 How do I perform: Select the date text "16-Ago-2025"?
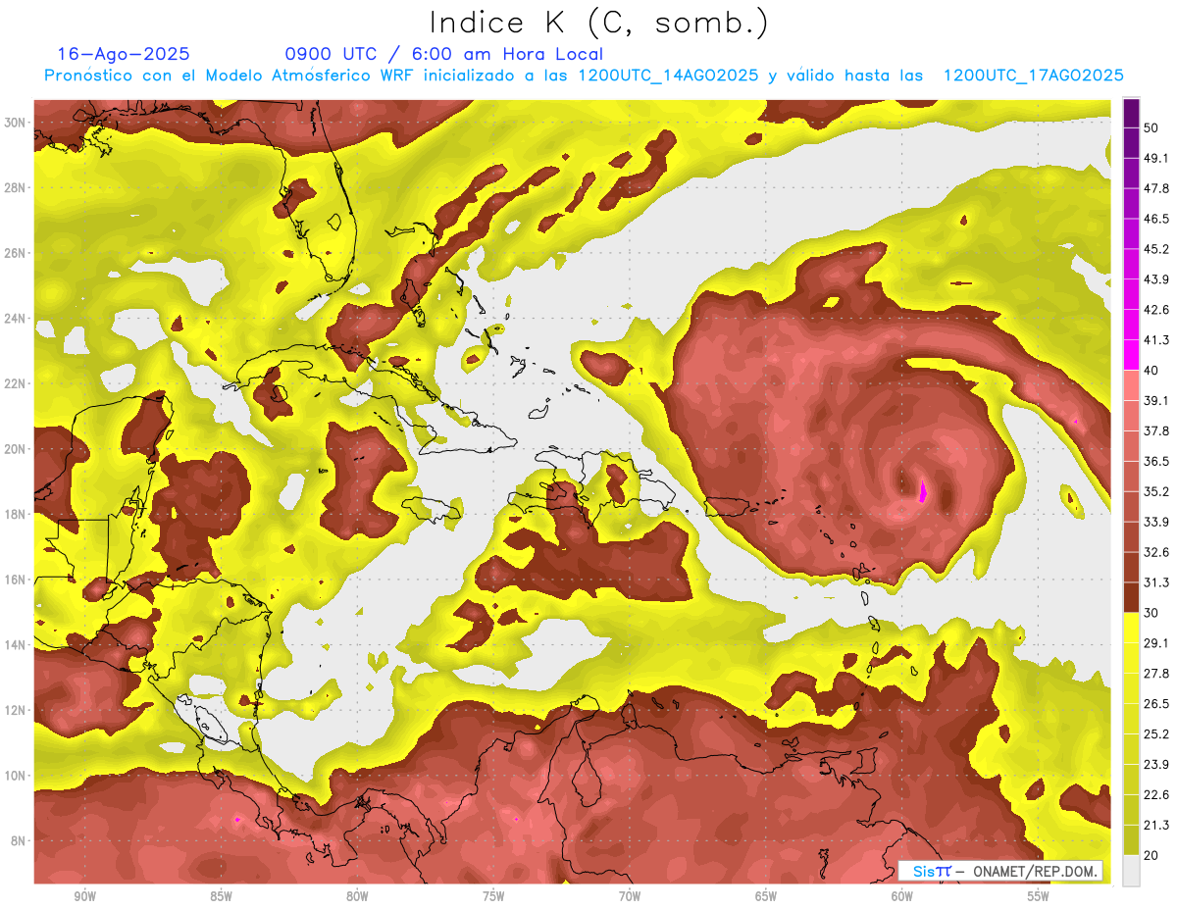point(124,54)
